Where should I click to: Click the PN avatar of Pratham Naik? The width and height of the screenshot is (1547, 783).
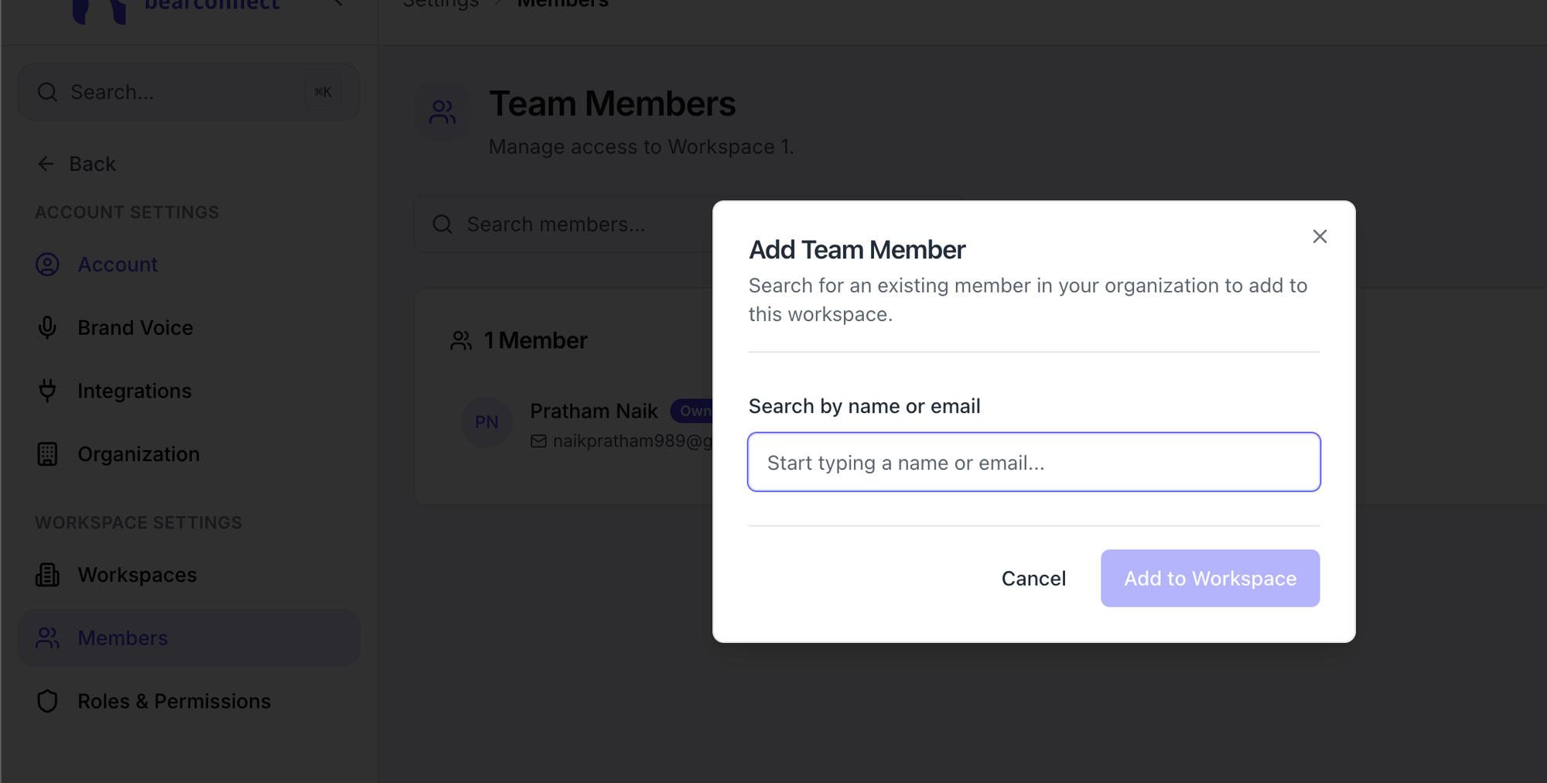click(x=487, y=422)
